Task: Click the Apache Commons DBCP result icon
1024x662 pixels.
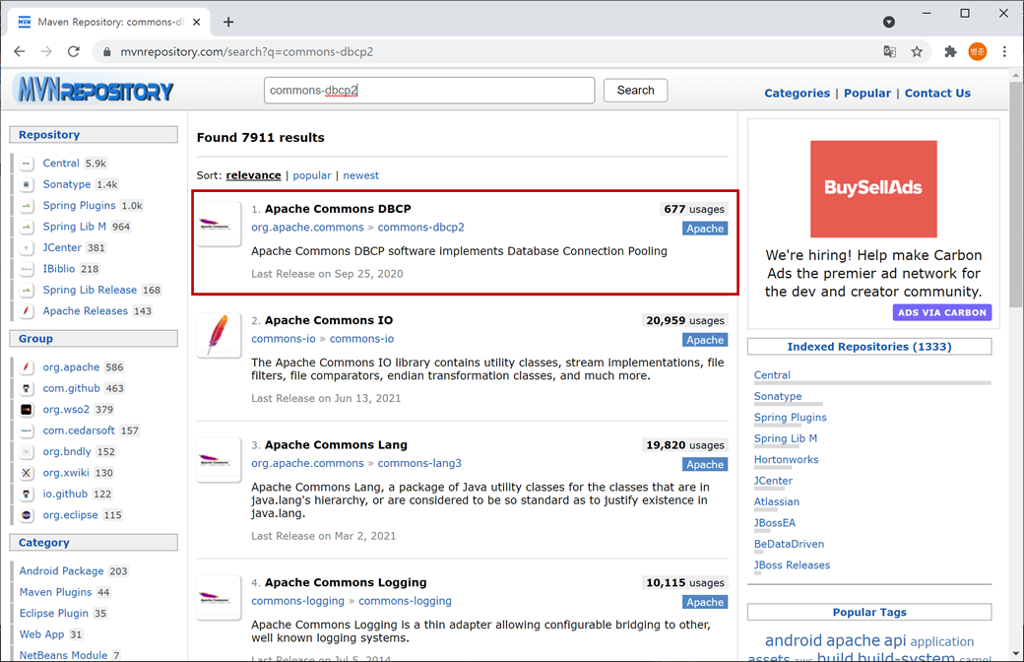Action: pyautogui.click(x=219, y=225)
